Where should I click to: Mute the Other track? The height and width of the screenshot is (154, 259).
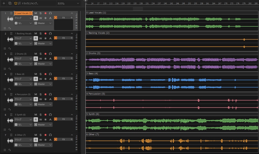[36, 135]
